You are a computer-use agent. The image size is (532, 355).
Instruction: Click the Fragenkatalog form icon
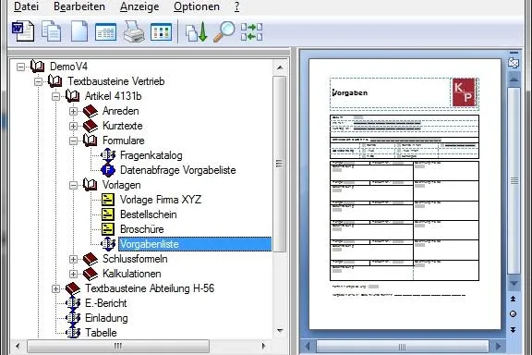pyautogui.click(x=108, y=155)
